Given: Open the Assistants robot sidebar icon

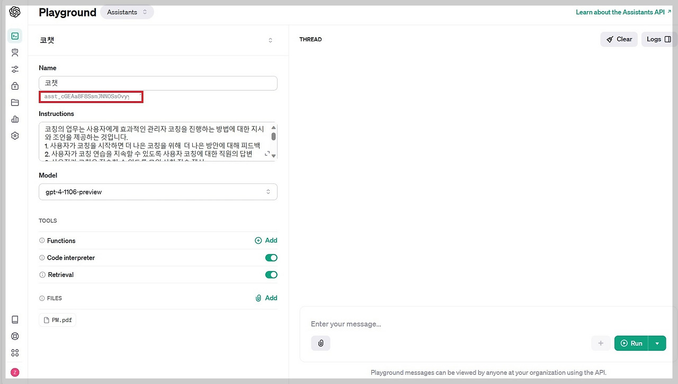Looking at the screenshot, I should pyautogui.click(x=15, y=52).
